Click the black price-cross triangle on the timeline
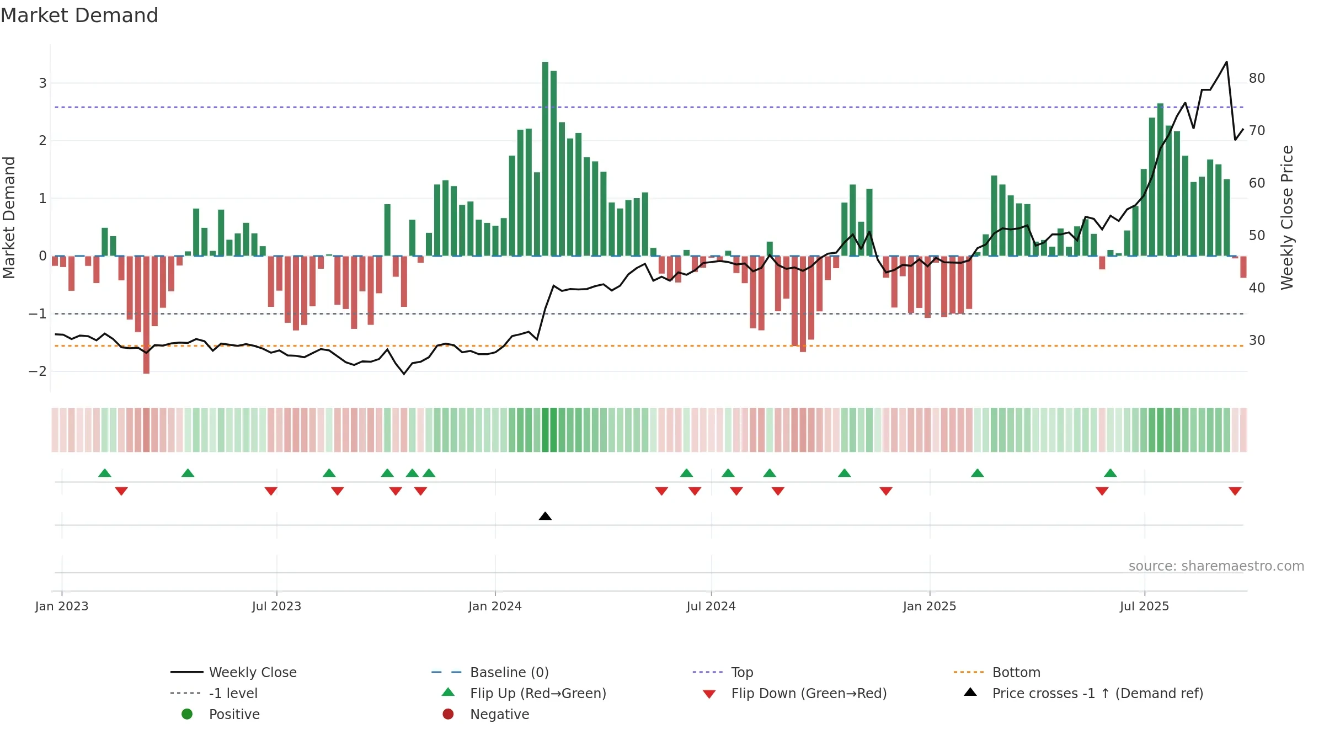The width and height of the screenshot is (1324, 745). (545, 516)
